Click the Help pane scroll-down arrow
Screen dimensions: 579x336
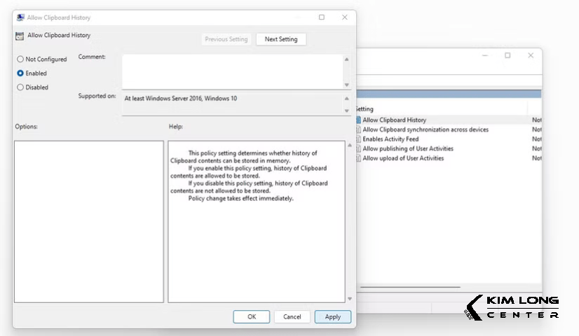pyautogui.click(x=350, y=298)
